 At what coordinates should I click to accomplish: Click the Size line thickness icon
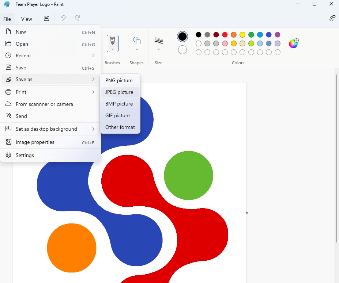[158, 41]
